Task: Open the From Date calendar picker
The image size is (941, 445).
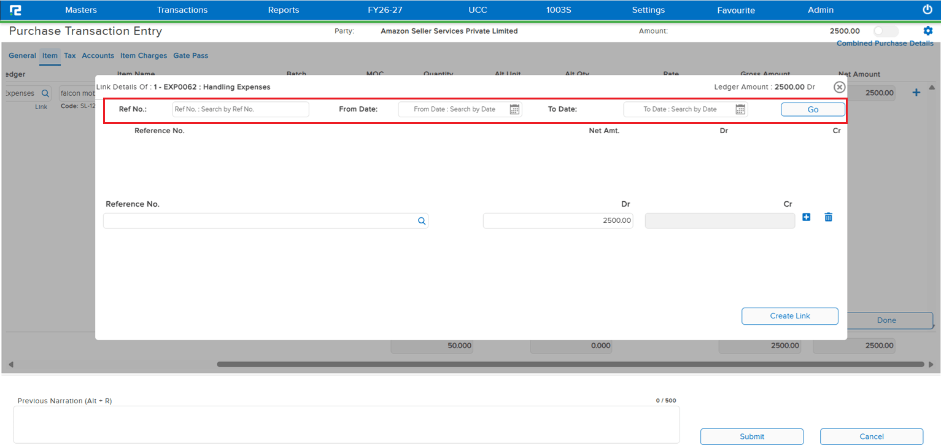Action: [515, 109]
